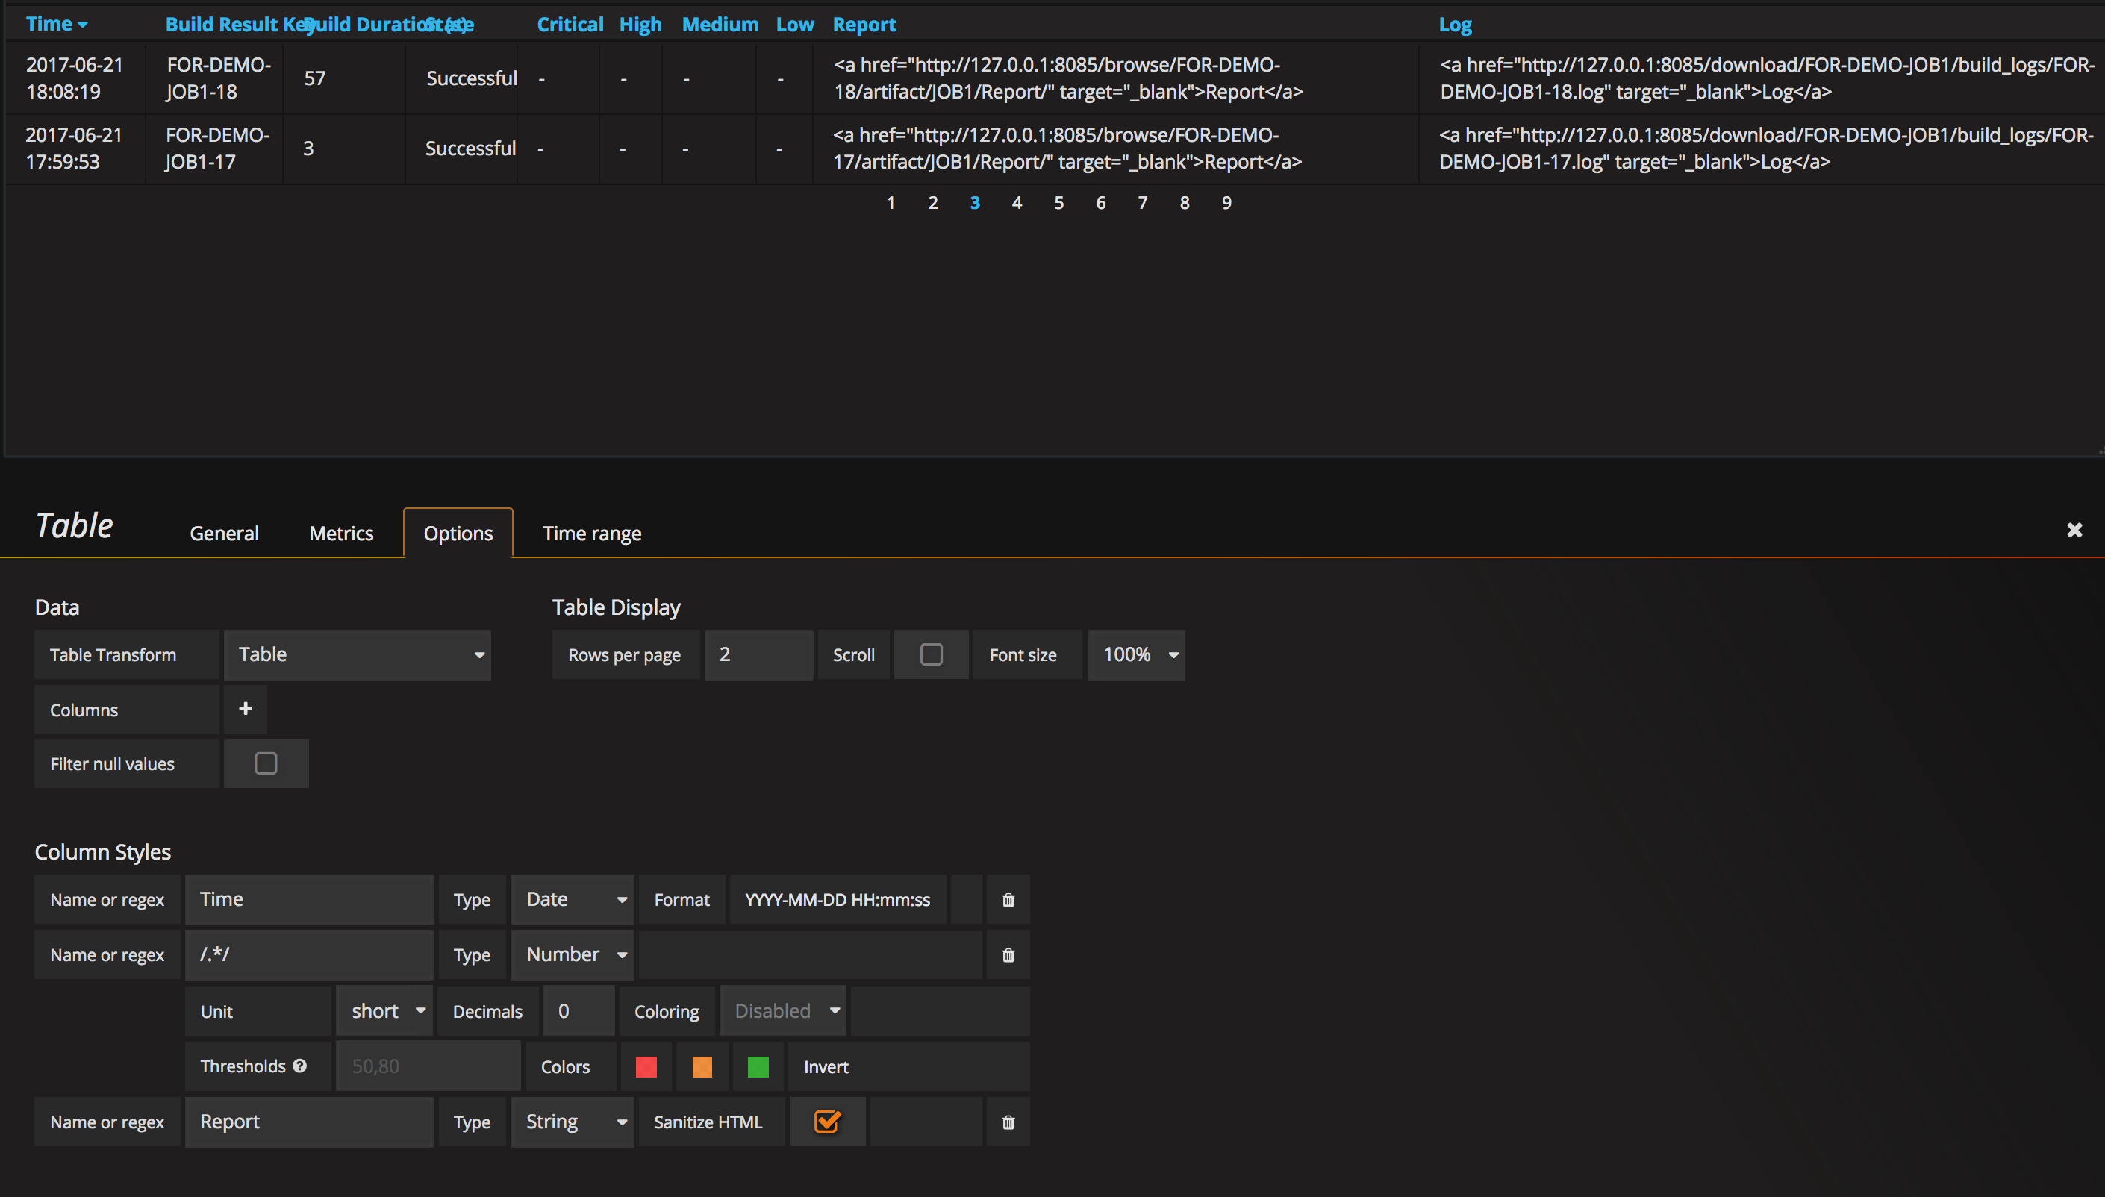Add a new column using the plus icon

[x=244, y=710]
